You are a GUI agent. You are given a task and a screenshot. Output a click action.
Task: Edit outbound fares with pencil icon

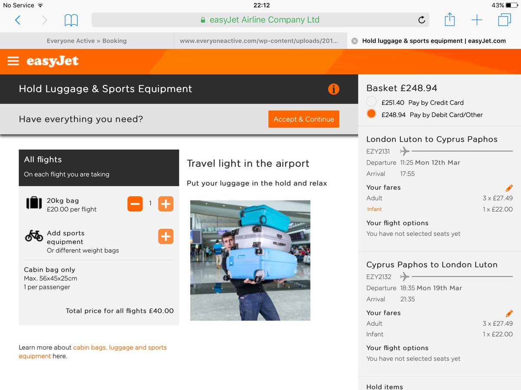tap(509, 188)
